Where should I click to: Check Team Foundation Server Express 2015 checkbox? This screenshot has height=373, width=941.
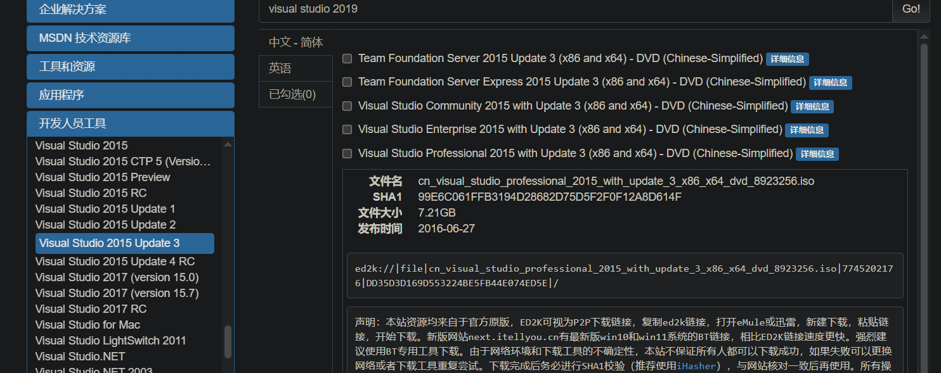click(x=347, y=82)
